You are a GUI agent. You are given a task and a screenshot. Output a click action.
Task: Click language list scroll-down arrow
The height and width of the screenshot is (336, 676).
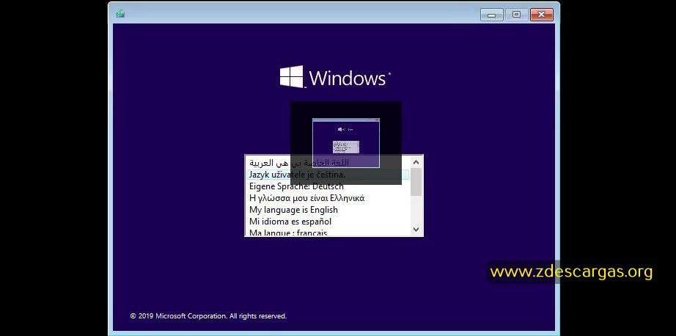416,230
